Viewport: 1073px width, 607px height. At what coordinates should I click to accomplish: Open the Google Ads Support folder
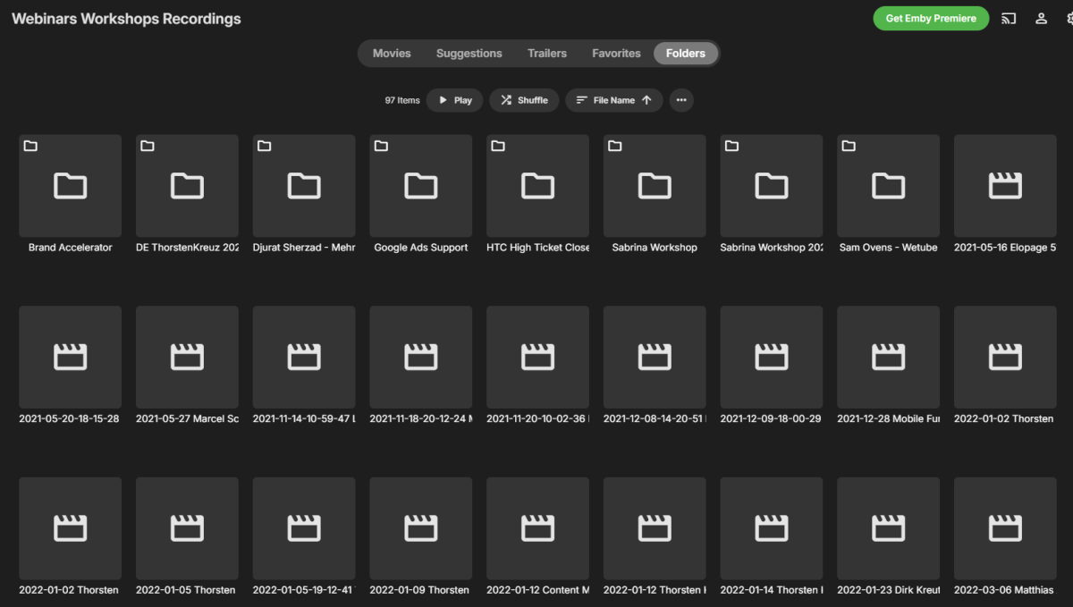pyautogui.click(x=420, y=186)
